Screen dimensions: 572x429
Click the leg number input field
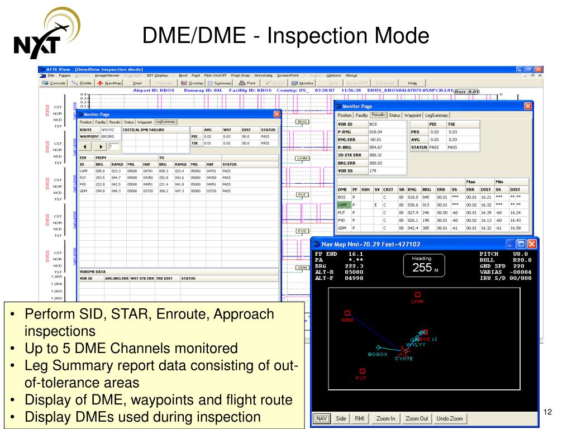click(114, 147)
